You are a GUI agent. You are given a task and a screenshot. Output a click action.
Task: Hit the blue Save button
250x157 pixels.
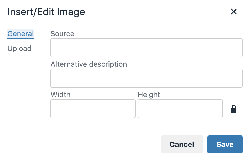(225, 144)
